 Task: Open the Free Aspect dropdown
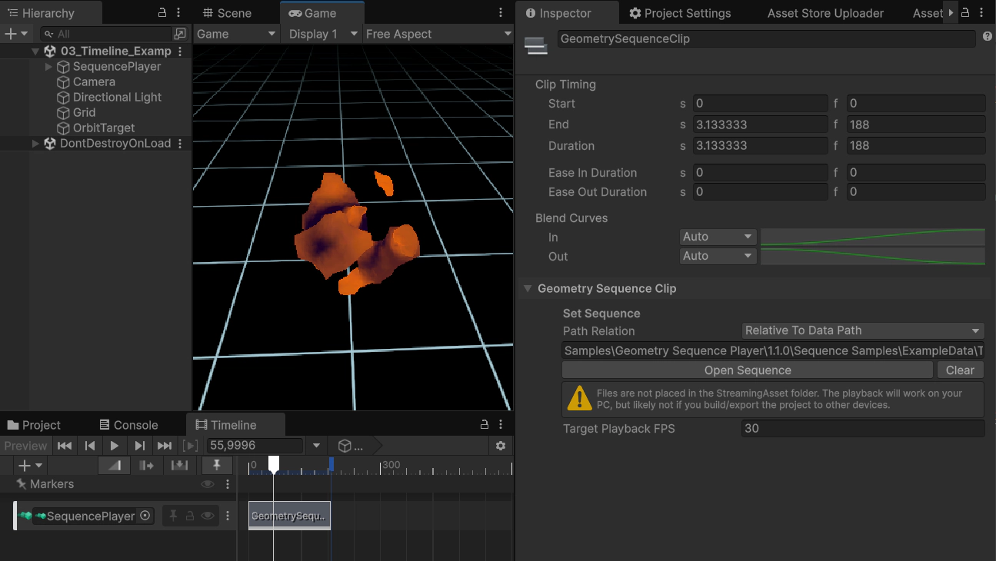438,34
